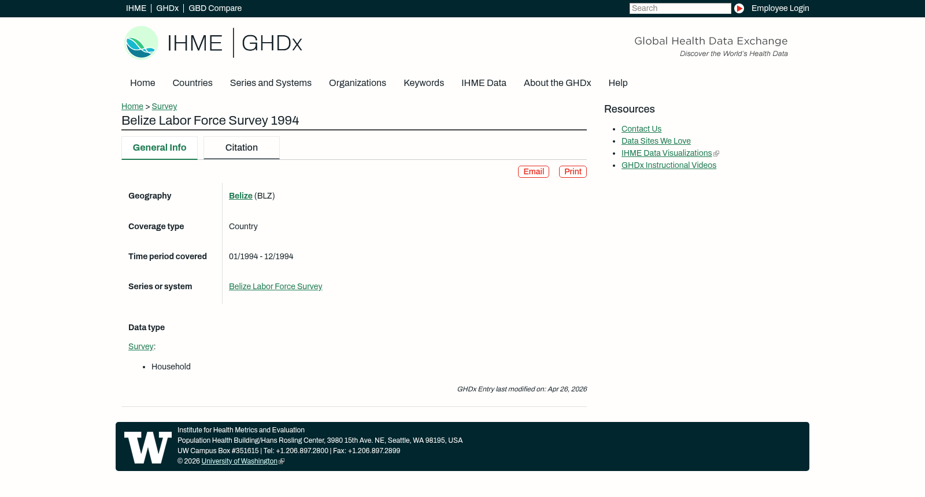The height and width of the screenshot is (497, 925).
Task: Open Employee Login
Action: pyautogui.click(x=780, y=9)
